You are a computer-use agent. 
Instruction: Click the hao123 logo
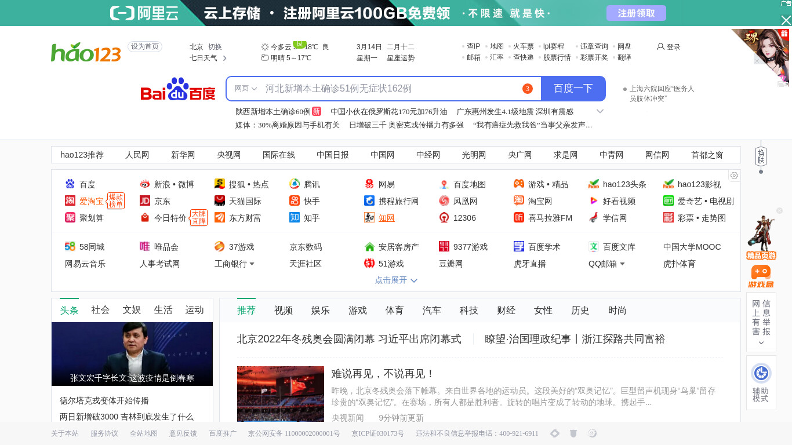[x=86, y=52]
